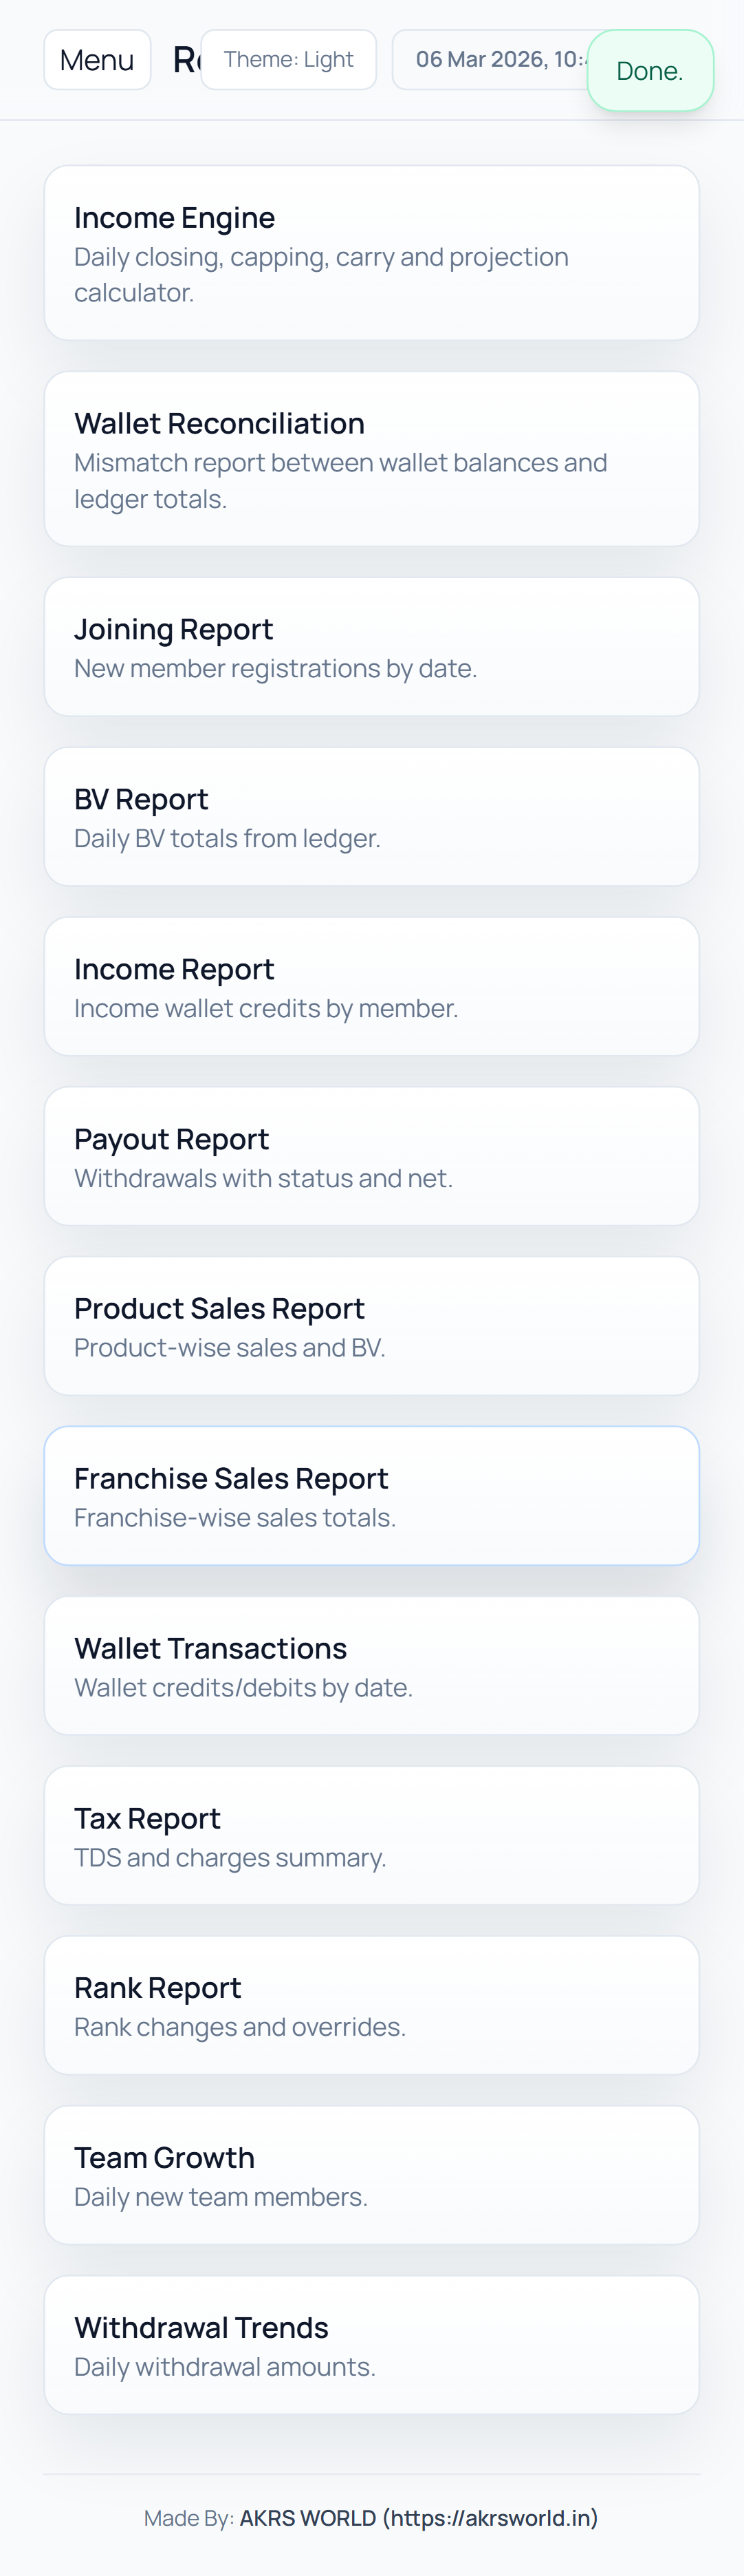View Wallet Transactions report
The height and width of the screenshot is (2576, 744).
pos(371,1666)
